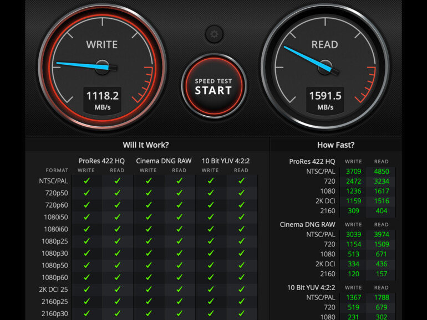This screenshot has height=320, width=427.
Task: Click the 2160p30 format row label
Action: tap(55, 314)
